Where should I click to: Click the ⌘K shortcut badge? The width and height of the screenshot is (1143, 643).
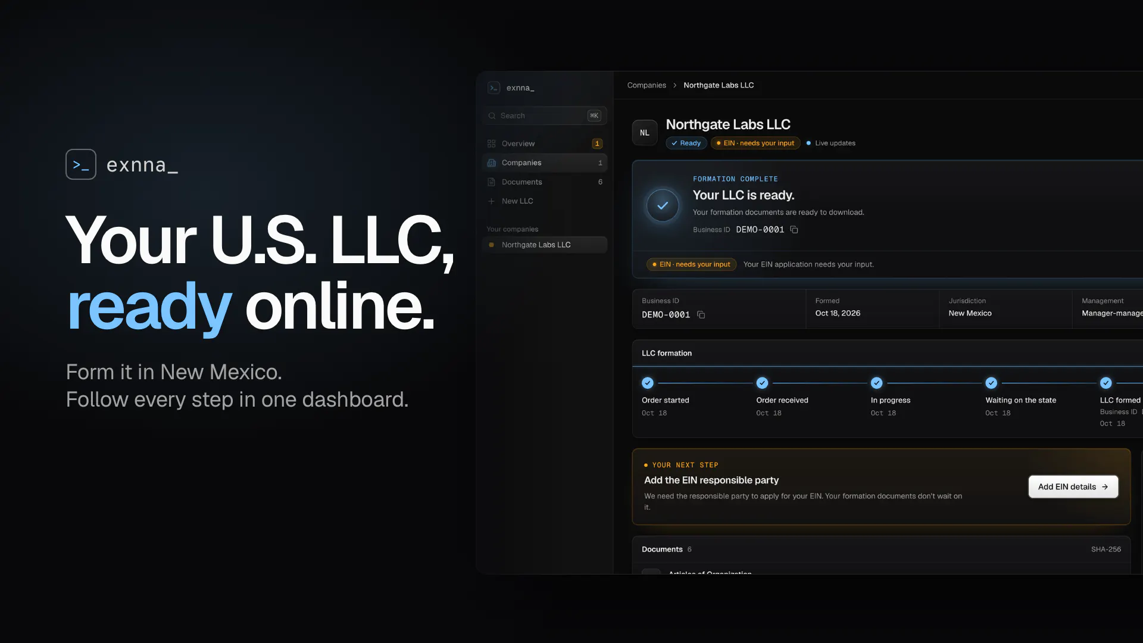point(594,116)
